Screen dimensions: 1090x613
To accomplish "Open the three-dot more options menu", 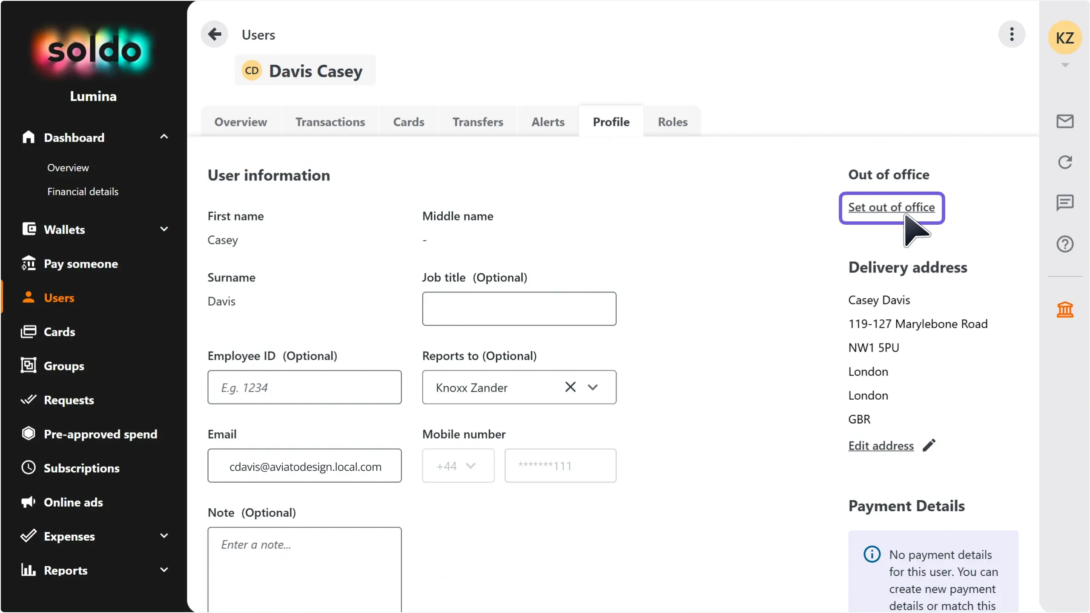I will [x=1012, y=34].
